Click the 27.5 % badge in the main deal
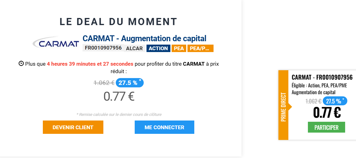The width and height of the screenshot is (356, 158). click(130, 83)
